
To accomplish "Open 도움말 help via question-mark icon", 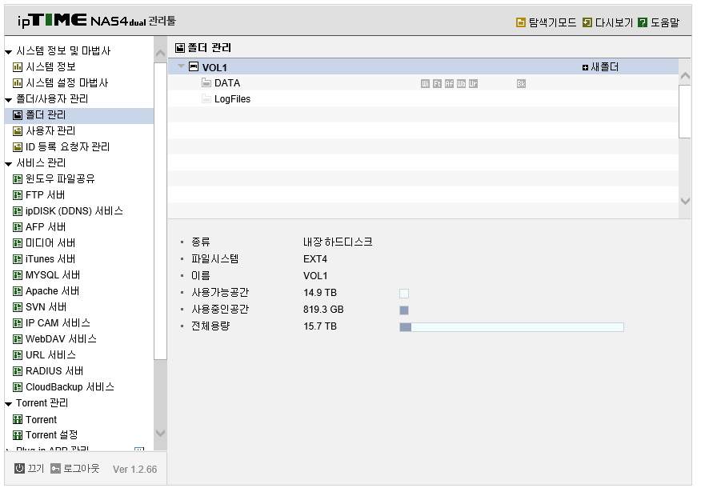I will (642, 22).
